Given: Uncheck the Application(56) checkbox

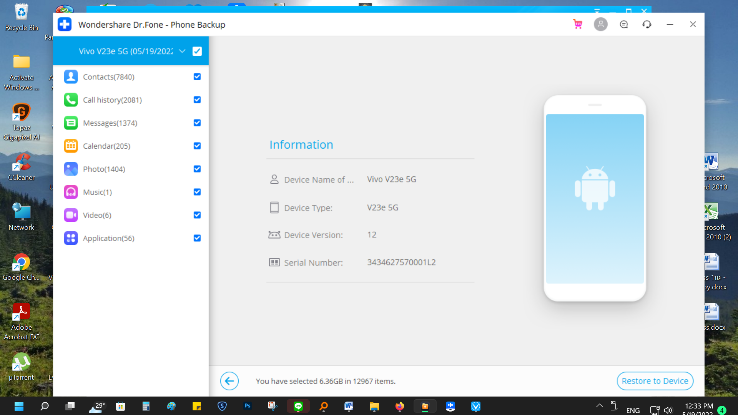Looking at the screenshot, I should (x=197, y=238).
